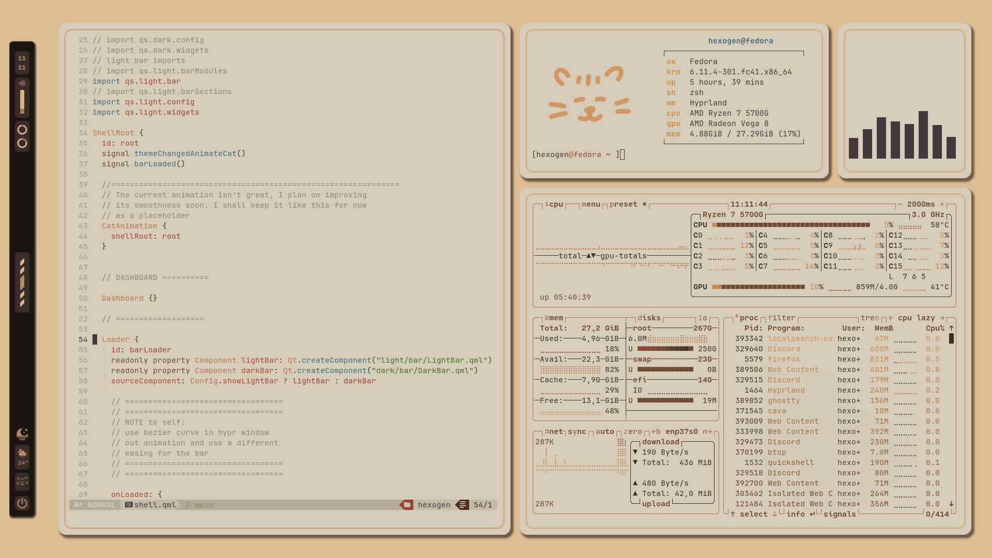Click the cat face icon in the sidebar

pos(22,482)
